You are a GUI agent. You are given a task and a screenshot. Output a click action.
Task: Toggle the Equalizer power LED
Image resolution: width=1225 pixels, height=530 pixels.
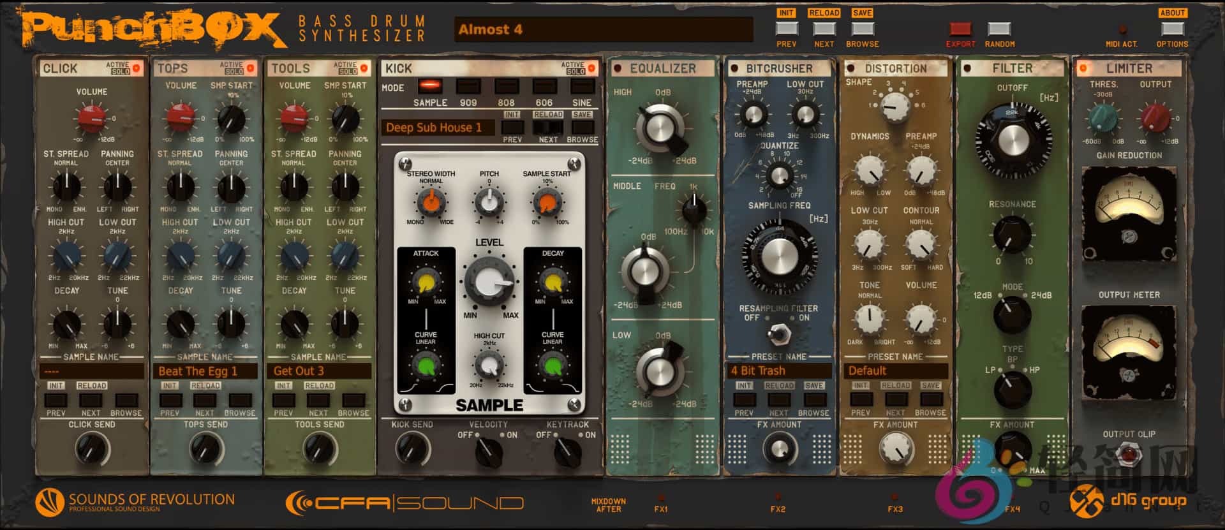[617, 68]
